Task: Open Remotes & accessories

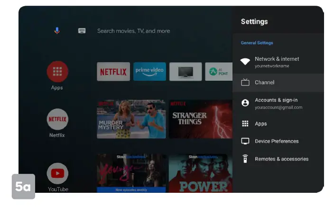Action: tap(278, 159)
